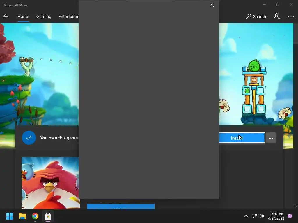The image size is (298, 223).
Task: Click the scrollbar down arrow
Action: click(x=296, y=207)
